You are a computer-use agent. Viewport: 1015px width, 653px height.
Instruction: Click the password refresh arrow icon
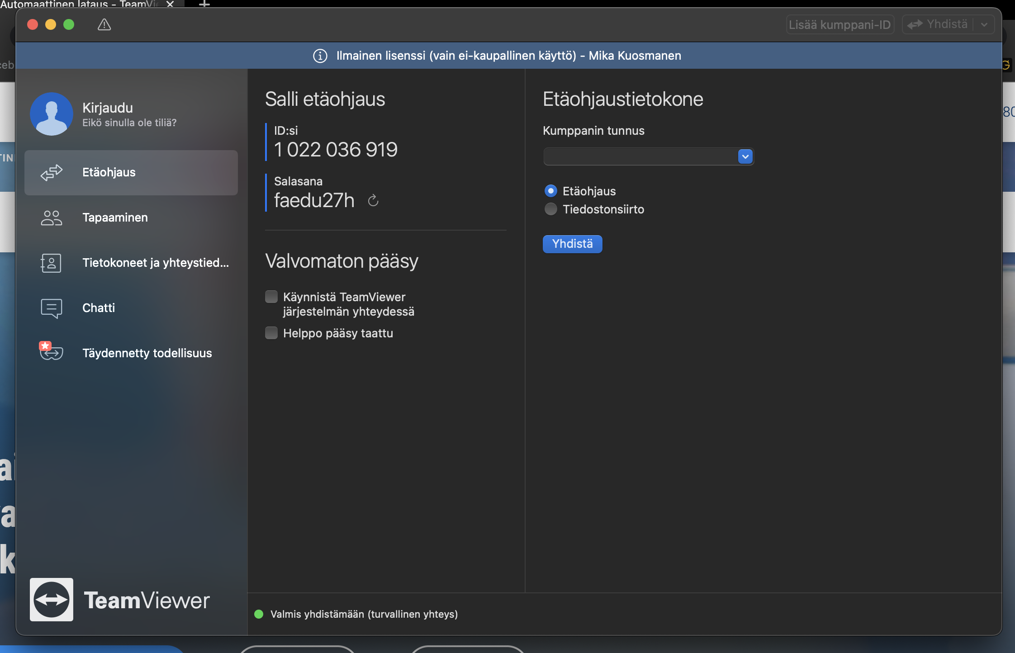pyautogui.click(x=373, y=200)
